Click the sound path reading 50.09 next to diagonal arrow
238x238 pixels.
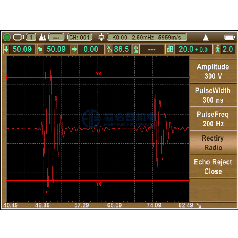(56, 49)
